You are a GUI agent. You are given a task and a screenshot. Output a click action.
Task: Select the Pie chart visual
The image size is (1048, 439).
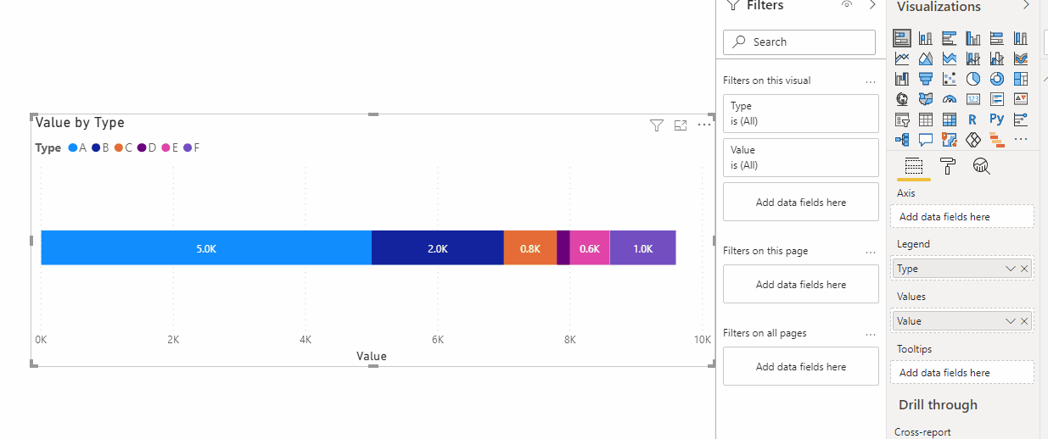(973, 79)
